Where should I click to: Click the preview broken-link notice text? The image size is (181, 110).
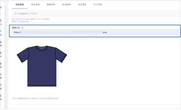pos(35,98)
